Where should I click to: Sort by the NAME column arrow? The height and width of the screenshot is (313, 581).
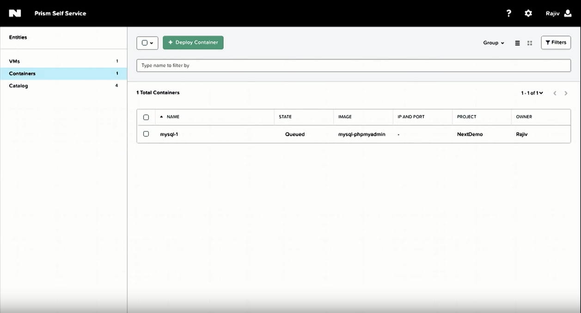tap(161, 117)
